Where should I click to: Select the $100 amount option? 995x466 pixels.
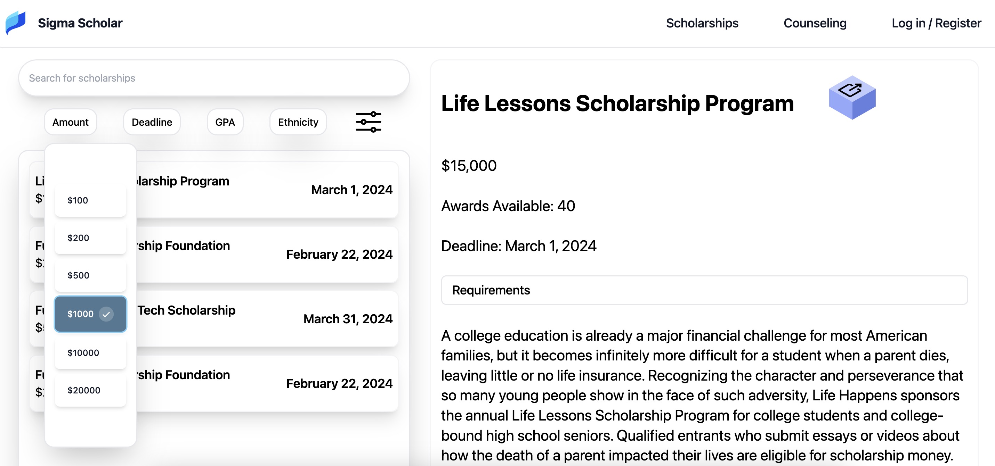click(x=90, y=200)
